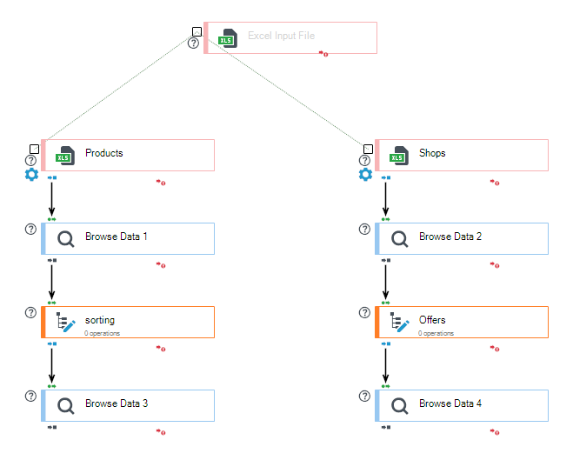This screenshot has height=460, width=573.
Task: Click the XLS icon on Products node
Action: click(65, 156)
